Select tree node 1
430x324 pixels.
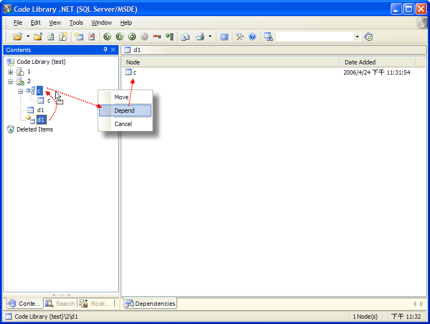pos(29,71)
